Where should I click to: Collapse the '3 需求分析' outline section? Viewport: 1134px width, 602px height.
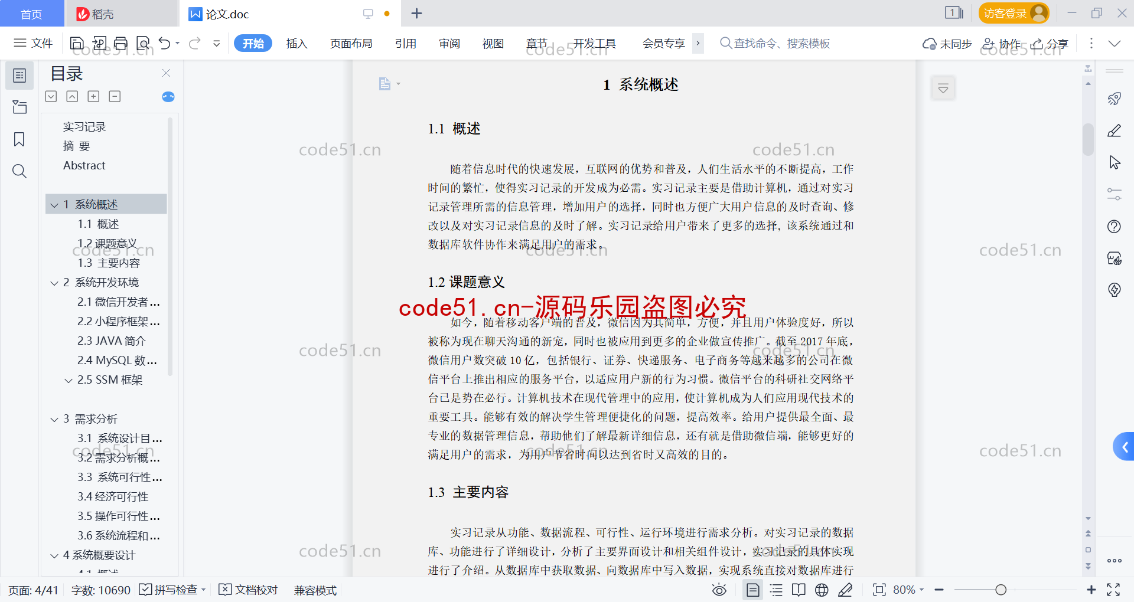54,419
